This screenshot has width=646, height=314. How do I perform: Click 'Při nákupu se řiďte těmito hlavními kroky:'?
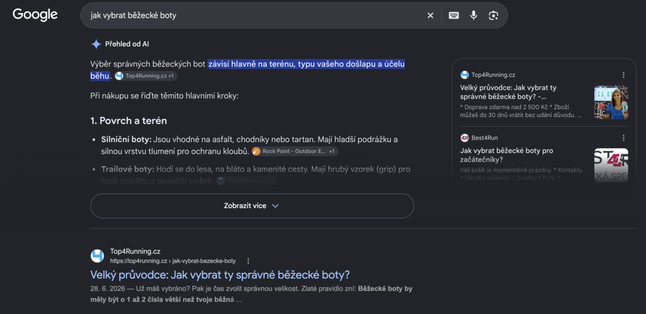(164, 96)
